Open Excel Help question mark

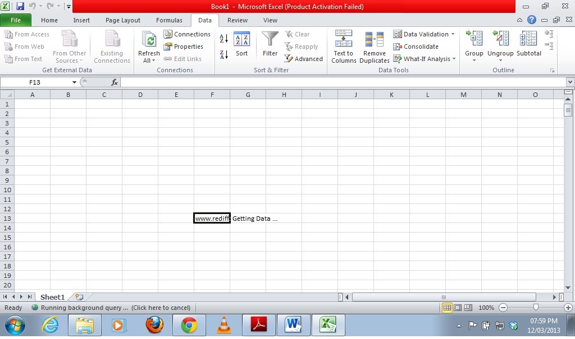coord(532,20)
